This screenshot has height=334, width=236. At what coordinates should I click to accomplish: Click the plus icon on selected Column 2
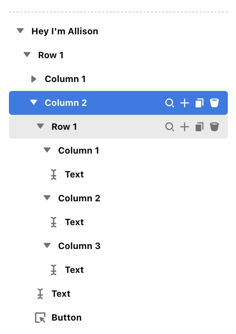tap(185, 103)
